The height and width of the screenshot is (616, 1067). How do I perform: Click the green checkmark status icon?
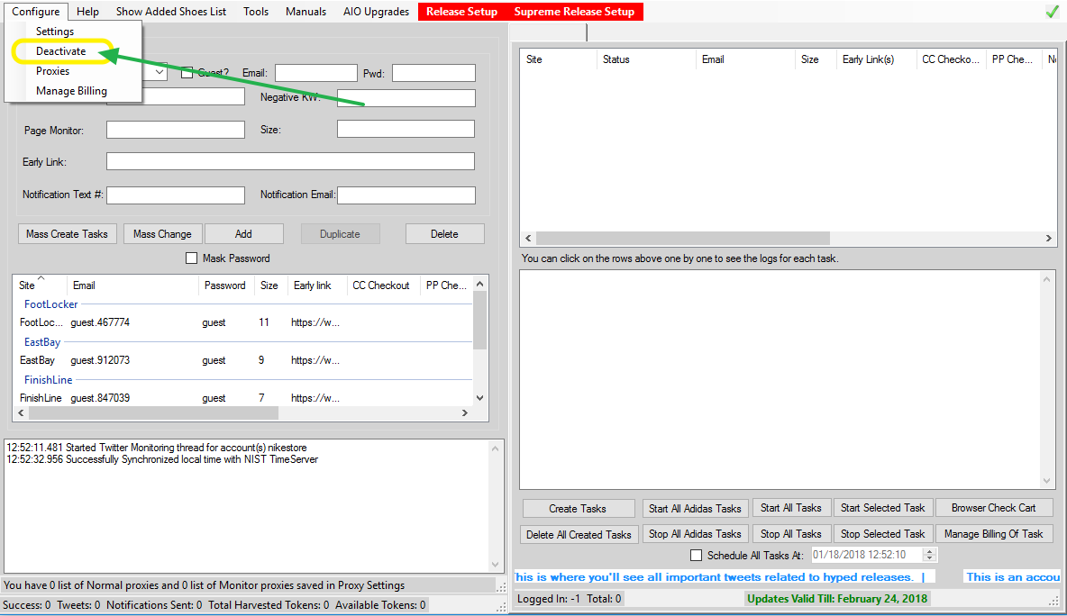(x=1051, y=12)
